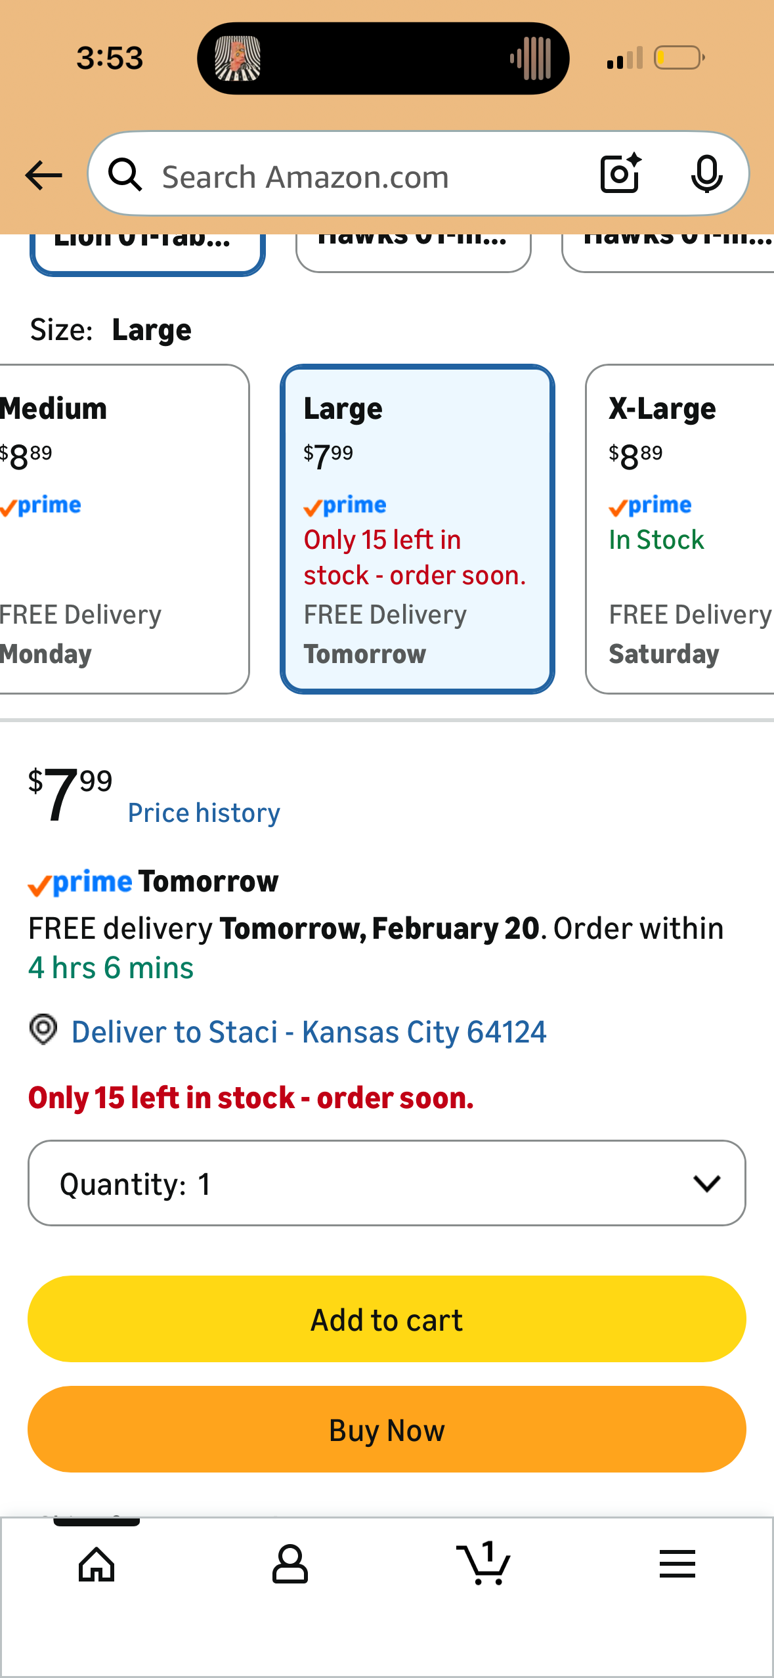774x1678 pixels.
Task: Tap the search magnifier icon
Action: (x=125, y=175)
